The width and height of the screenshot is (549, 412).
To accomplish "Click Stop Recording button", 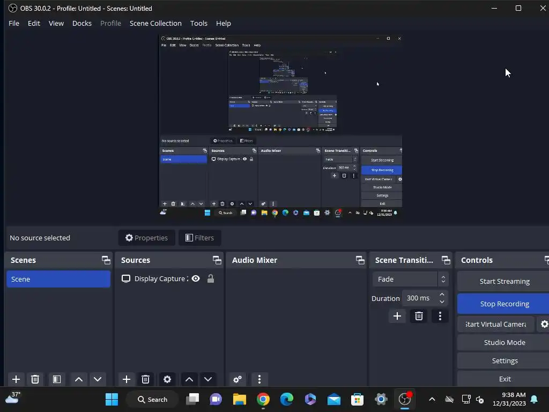I will point(504,304).
